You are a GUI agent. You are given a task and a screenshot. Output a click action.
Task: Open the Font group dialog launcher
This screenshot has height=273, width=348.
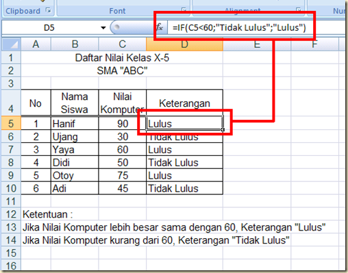[184, 10]
